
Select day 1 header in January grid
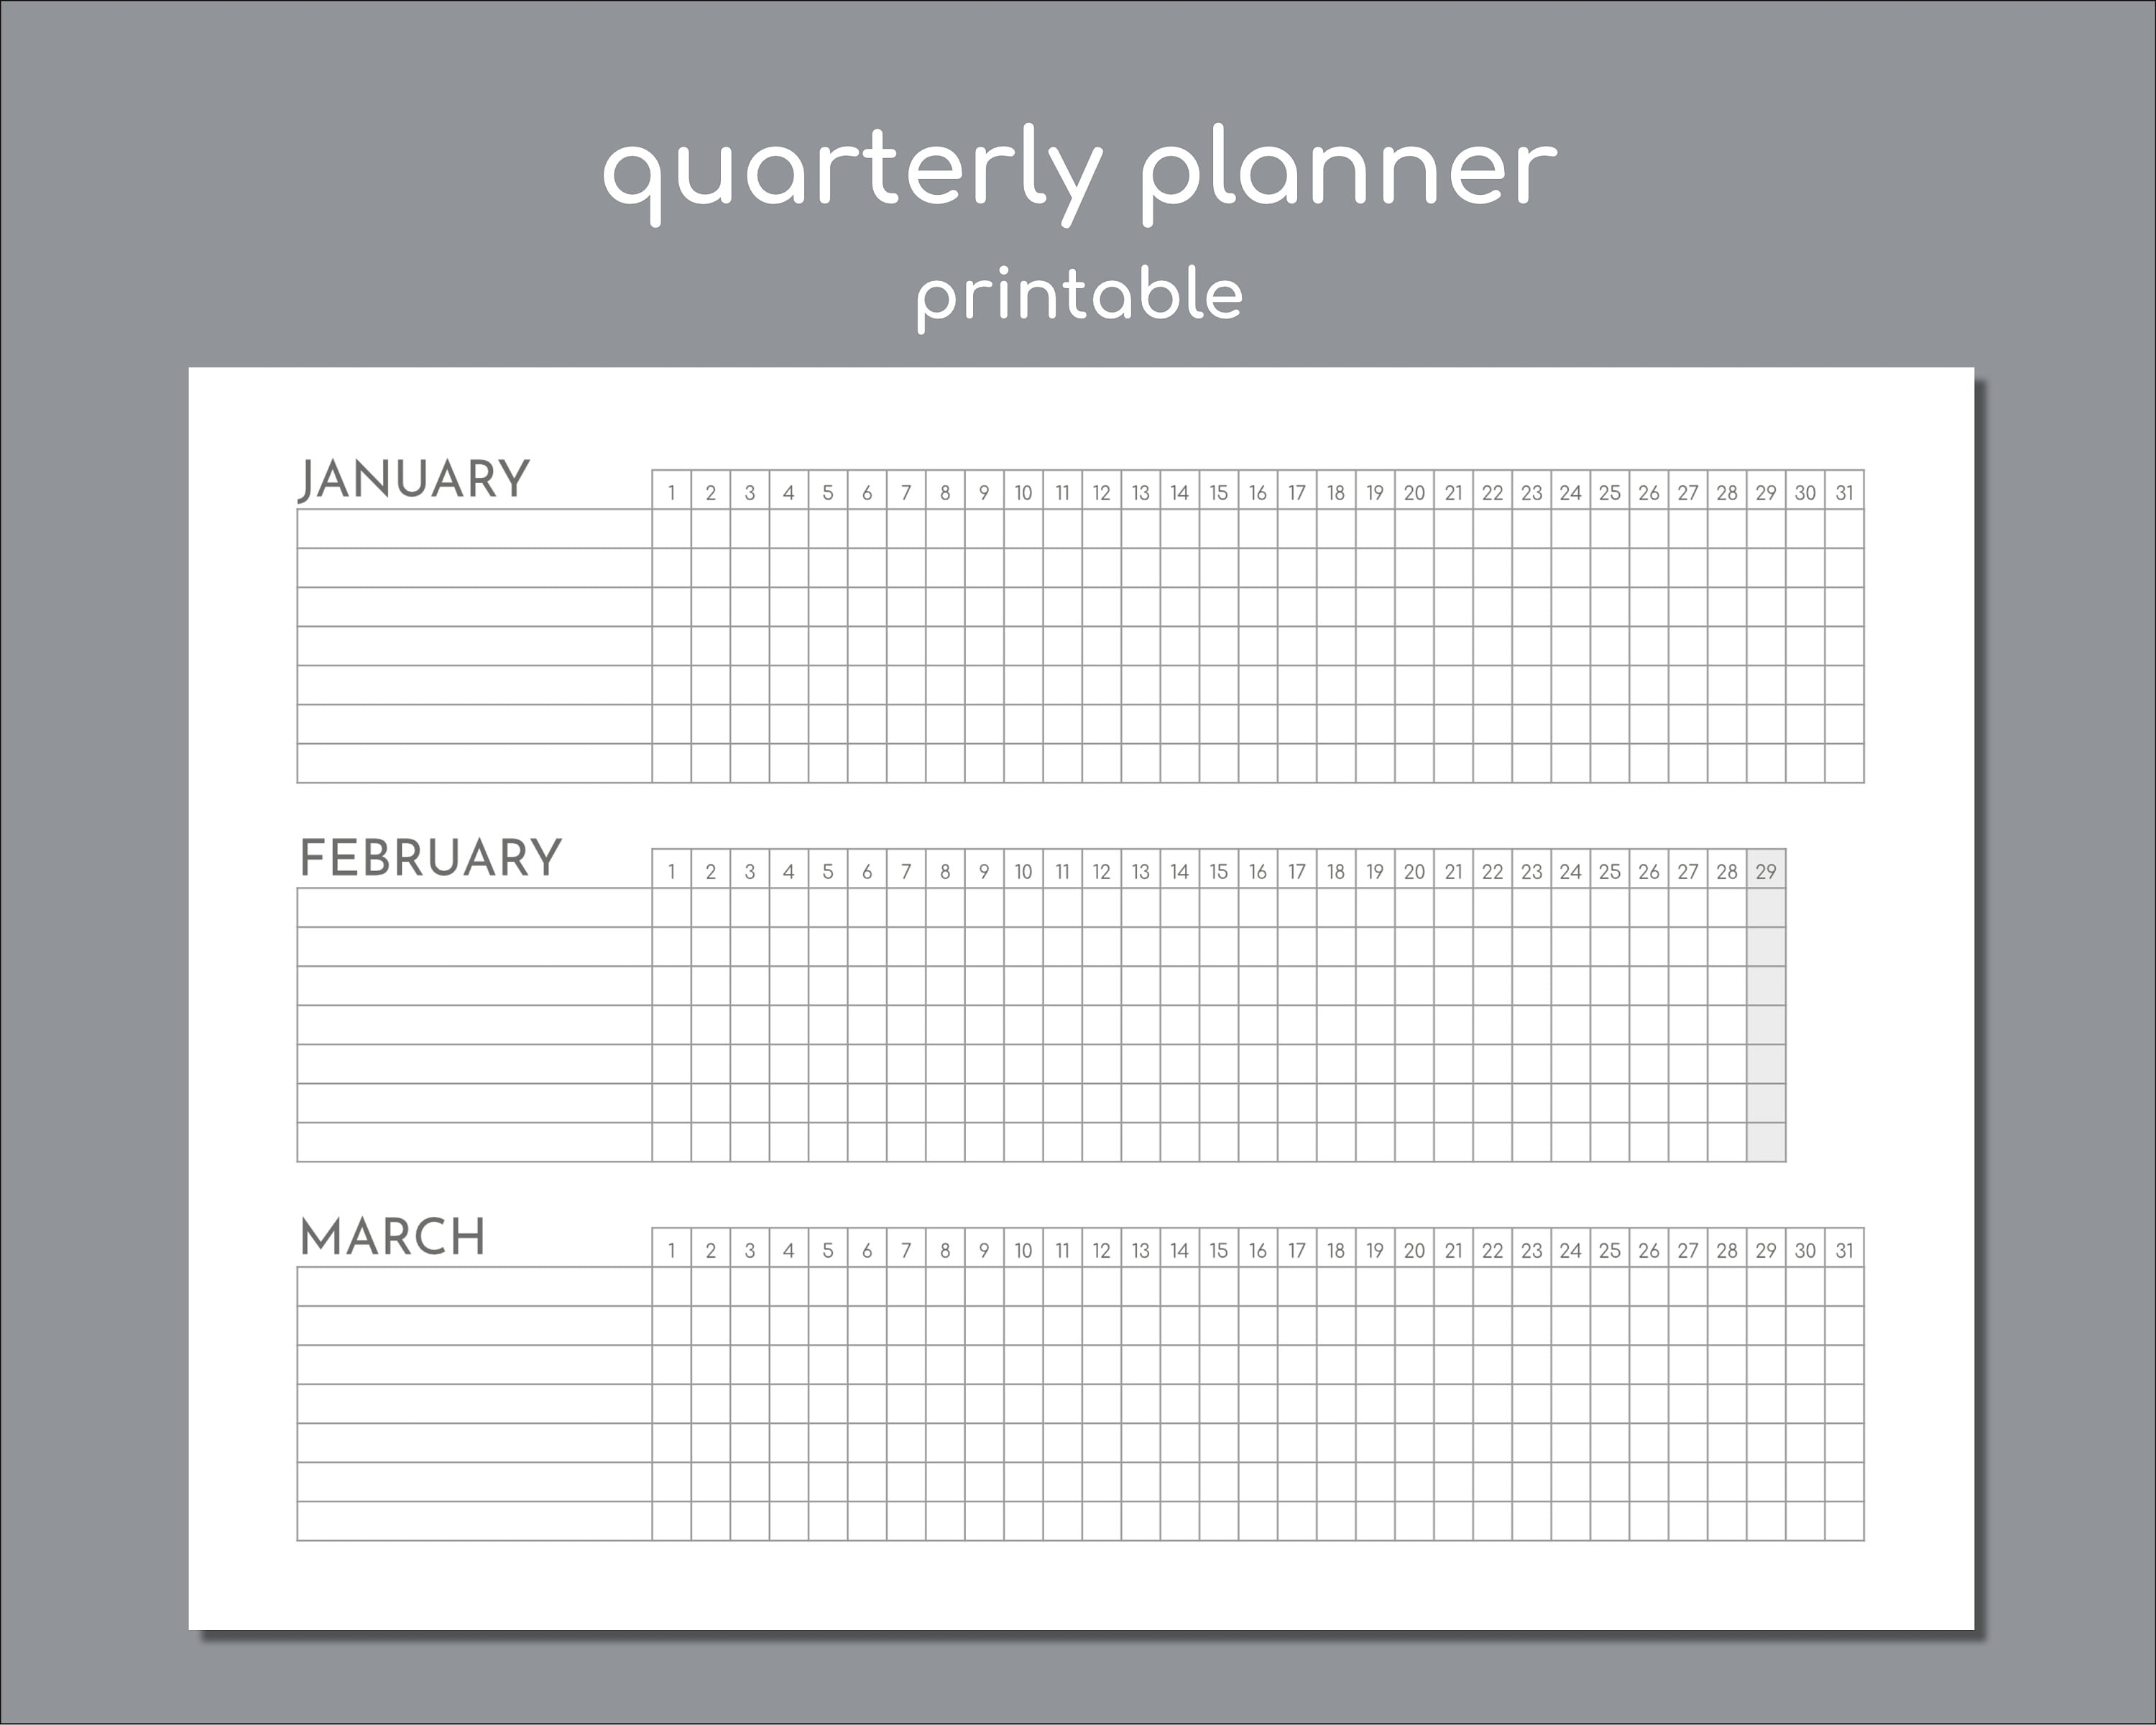672,492
